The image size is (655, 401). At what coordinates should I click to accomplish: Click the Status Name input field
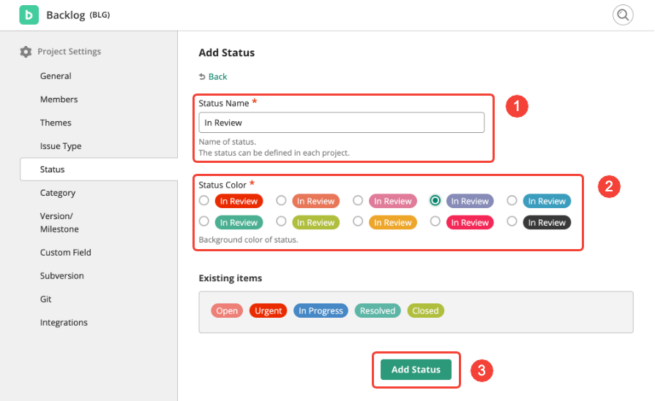[341, 123]
